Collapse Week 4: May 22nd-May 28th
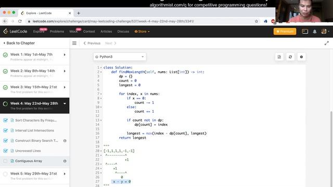333x187 pixels. click(x=65, y=103)
